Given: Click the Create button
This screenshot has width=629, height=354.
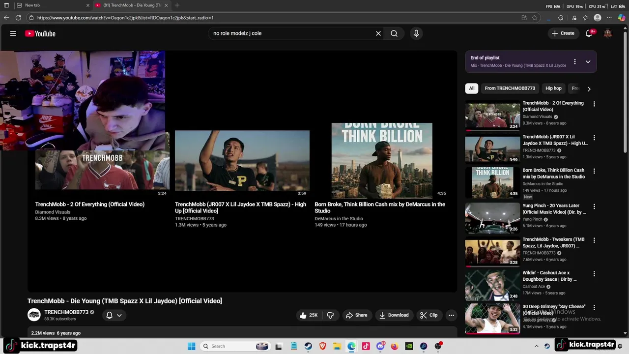Looking at the screenshot, I should click(563, 33).
